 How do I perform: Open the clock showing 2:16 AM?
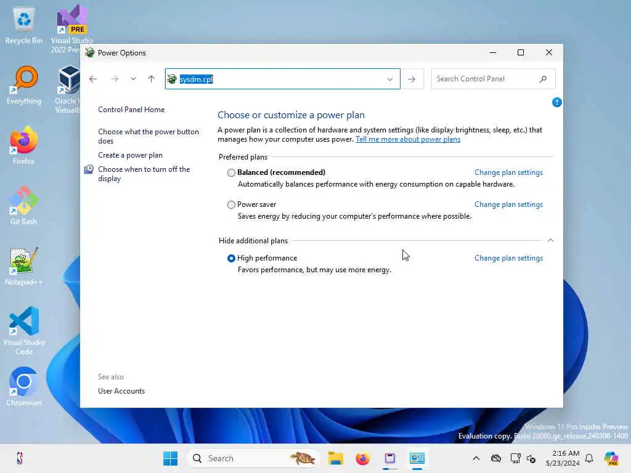[562, 458]
